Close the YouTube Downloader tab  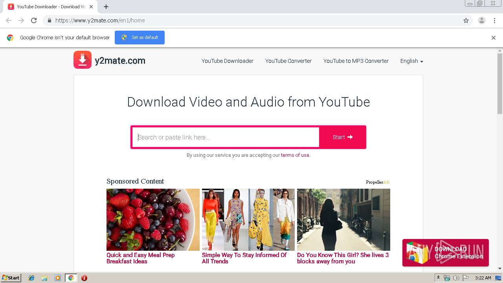91,7
